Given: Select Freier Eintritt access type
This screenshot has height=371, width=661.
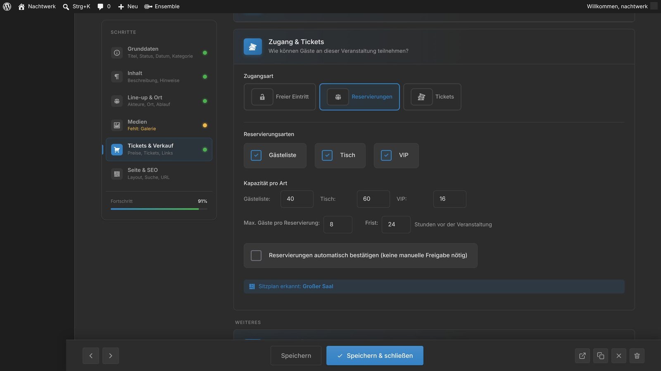Looking at the screenshot, I should 280,97.
